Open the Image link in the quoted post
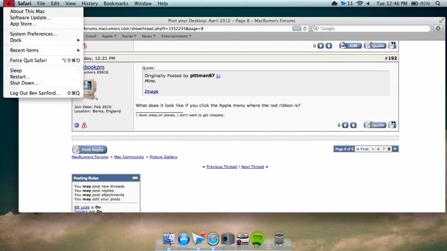 click(151, 92)
